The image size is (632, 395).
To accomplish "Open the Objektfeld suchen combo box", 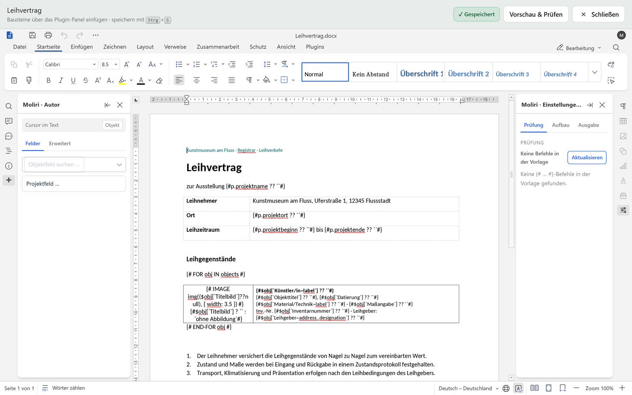I will point(74,165).
